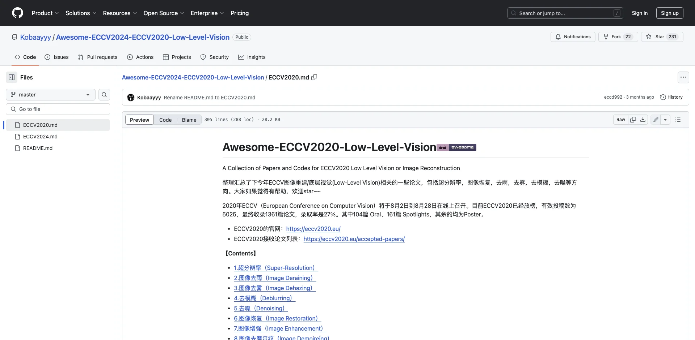Expand the Product menu

tap(45, 13)
